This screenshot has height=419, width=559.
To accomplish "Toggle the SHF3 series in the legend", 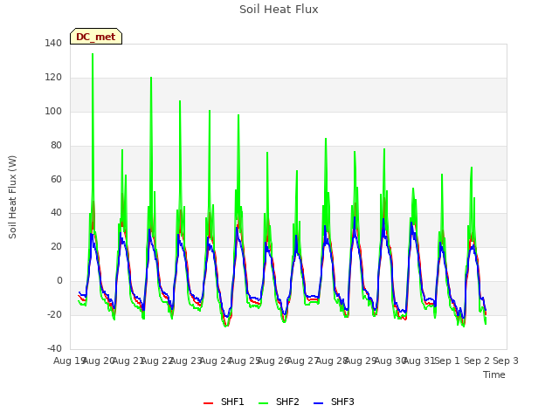I will pos(334,402).
